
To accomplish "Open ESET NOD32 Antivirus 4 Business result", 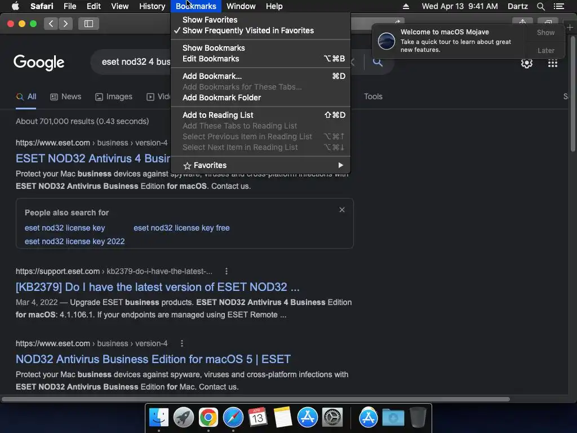I will (93, 158).
